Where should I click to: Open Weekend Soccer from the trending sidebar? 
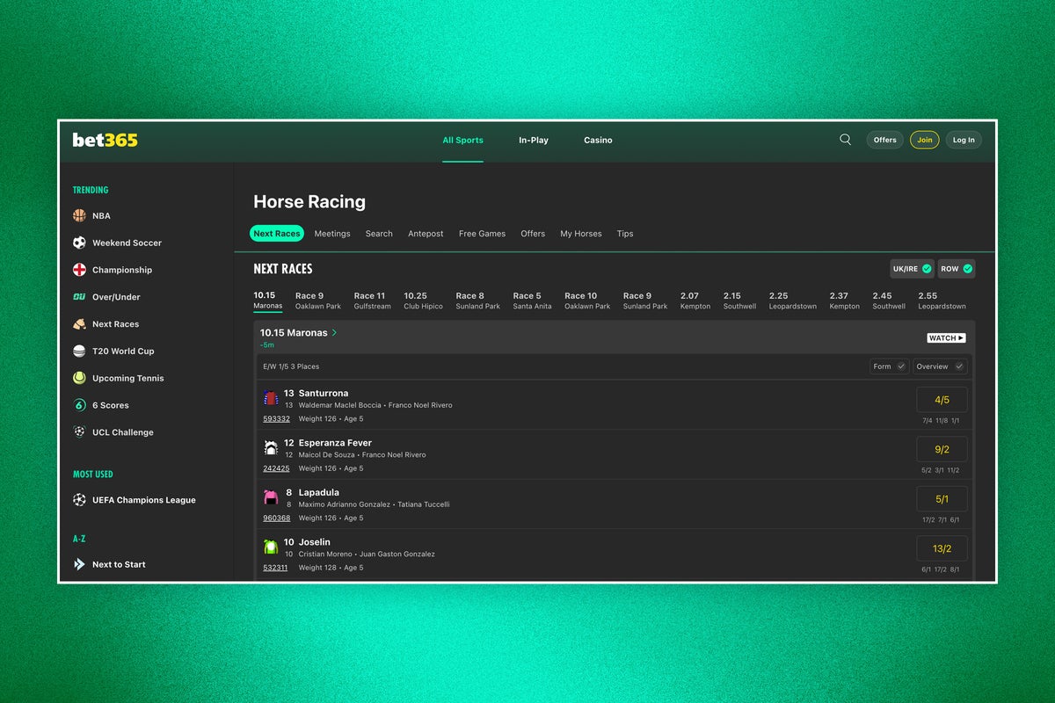(80, 243)
